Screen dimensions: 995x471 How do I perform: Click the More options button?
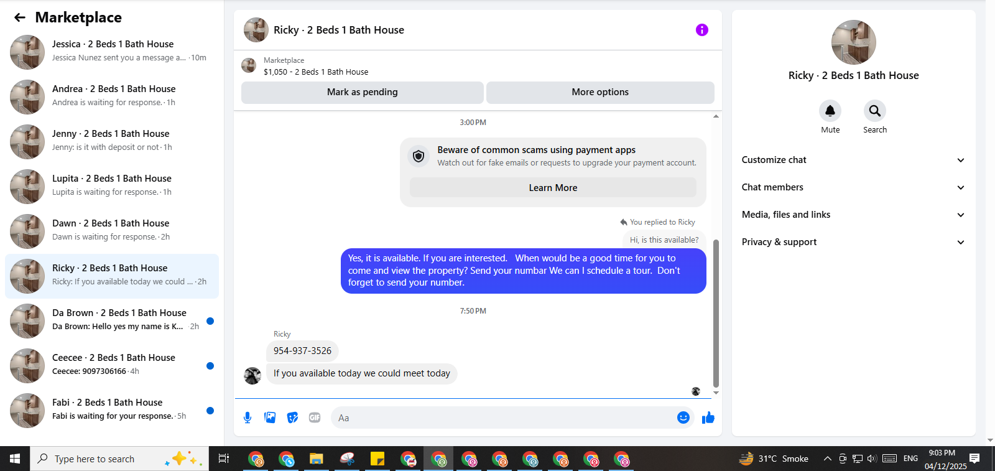tap(600, 92)
